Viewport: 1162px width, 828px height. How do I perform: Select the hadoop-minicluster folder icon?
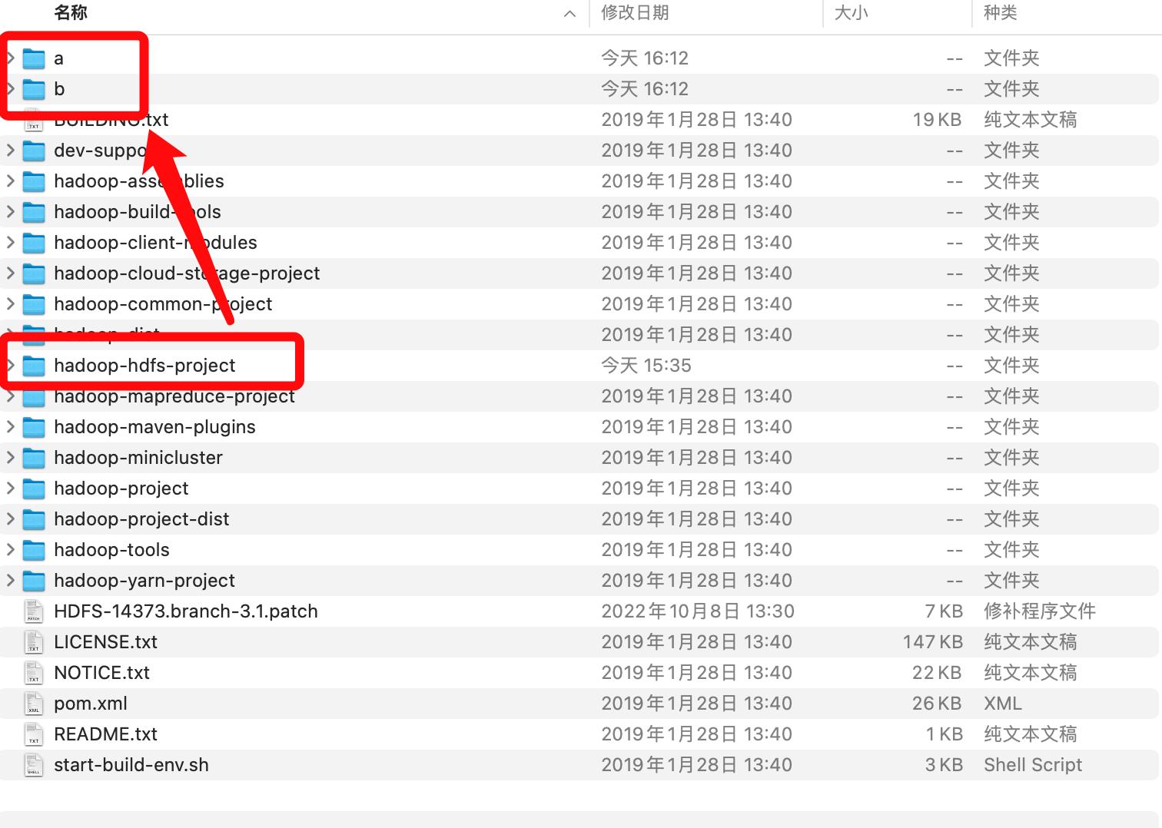(34, 458)
